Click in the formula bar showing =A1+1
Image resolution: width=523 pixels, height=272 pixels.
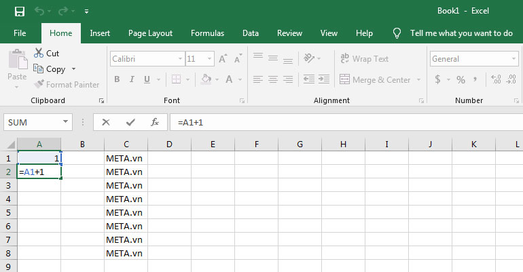coord(346,122)
